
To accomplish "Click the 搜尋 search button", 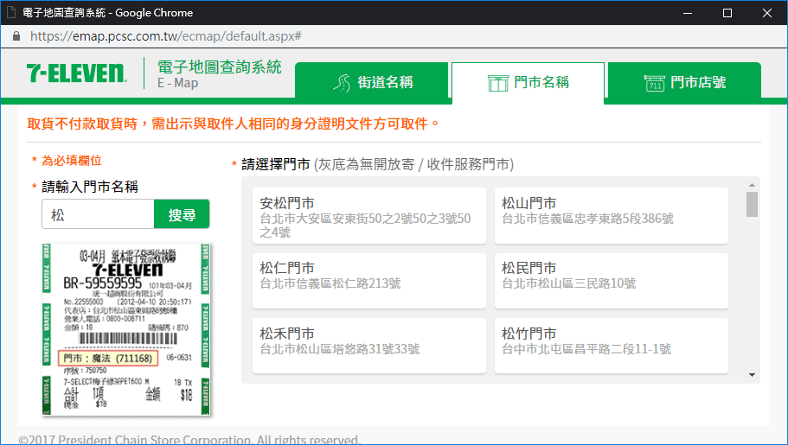I will [x=182, y=214].
